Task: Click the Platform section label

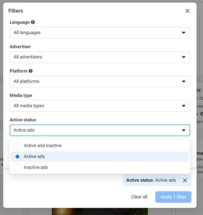Action: click(x=18, y=71)
